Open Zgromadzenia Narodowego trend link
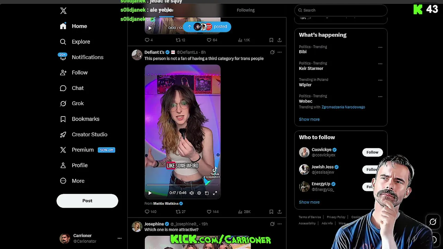Screen dimensions: 443x249 pos(343,107)
